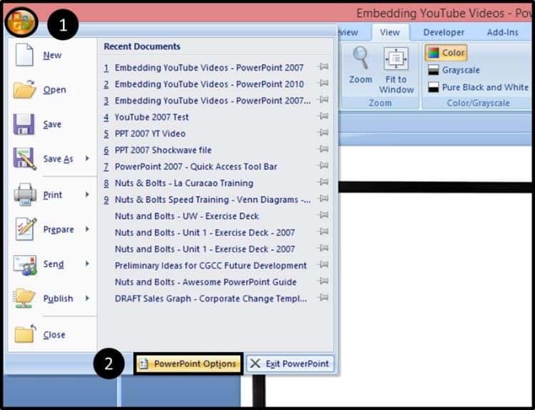Expand the Prepare submenu arrow

87,229
